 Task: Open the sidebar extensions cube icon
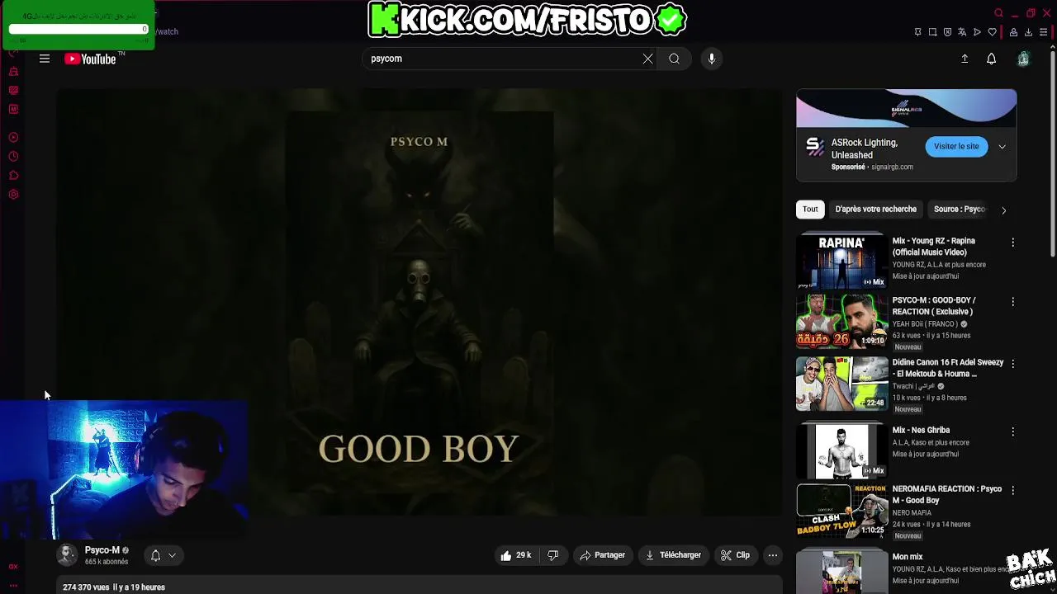tap(13, 176)
